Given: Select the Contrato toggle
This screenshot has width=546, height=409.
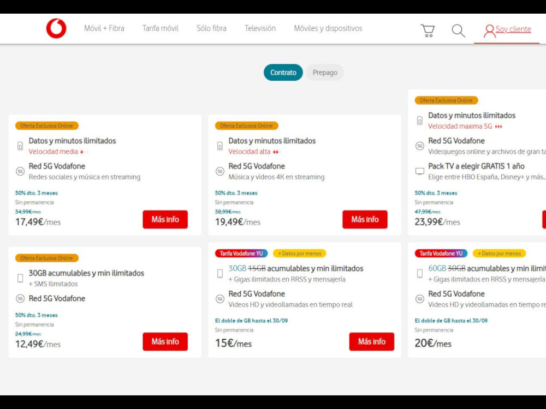Looking at the screenshot, I should pyautogui.click(x=283, y=73).
